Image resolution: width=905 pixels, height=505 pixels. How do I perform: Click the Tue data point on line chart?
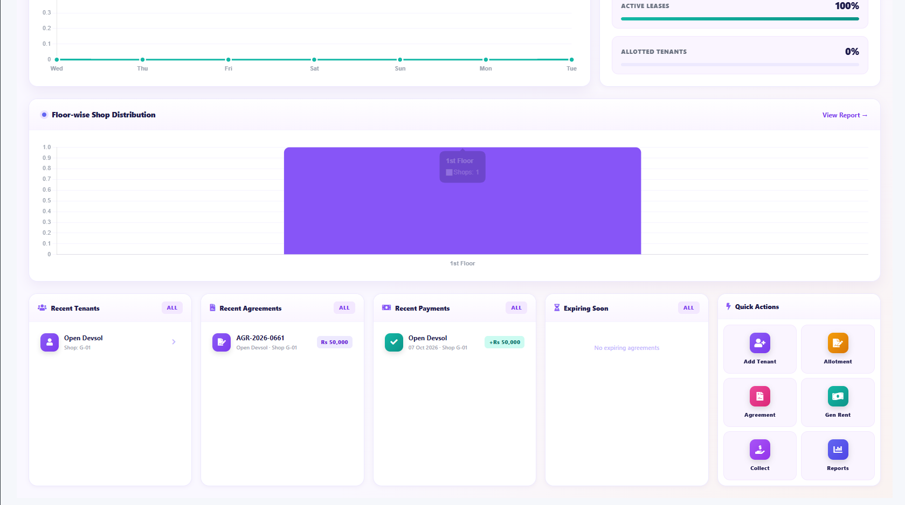(571, 60)
